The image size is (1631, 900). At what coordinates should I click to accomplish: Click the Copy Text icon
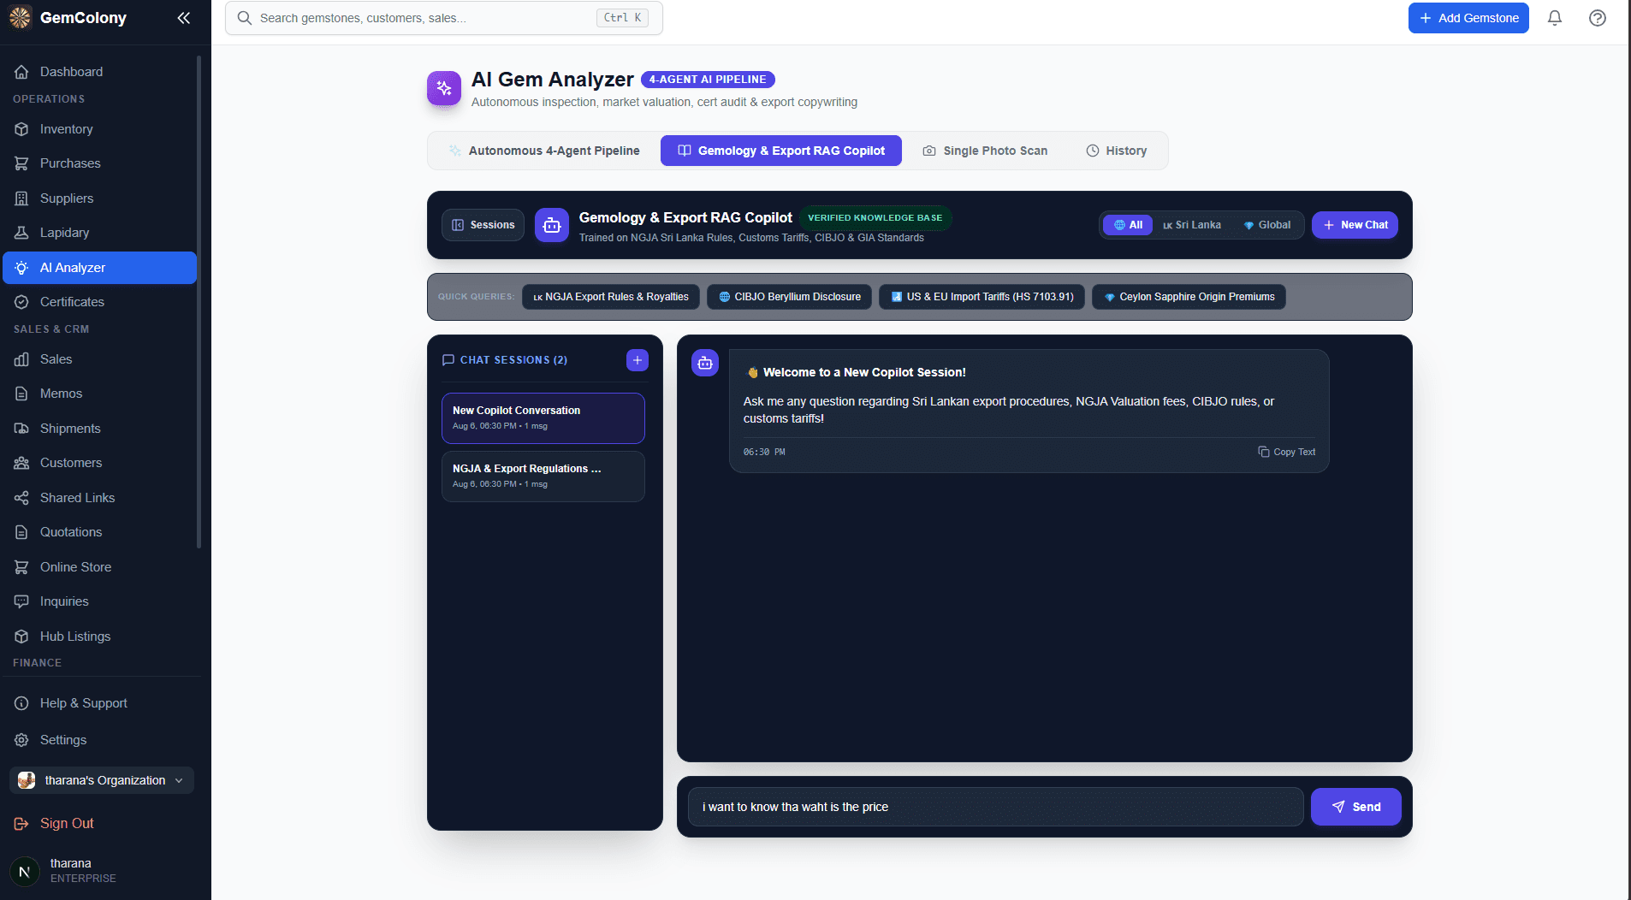pyautogui.click(x=1263, y=452)
